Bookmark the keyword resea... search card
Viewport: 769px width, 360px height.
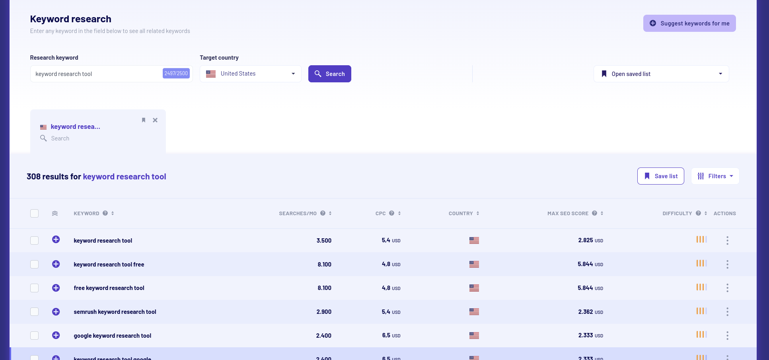tap(144, 120)
